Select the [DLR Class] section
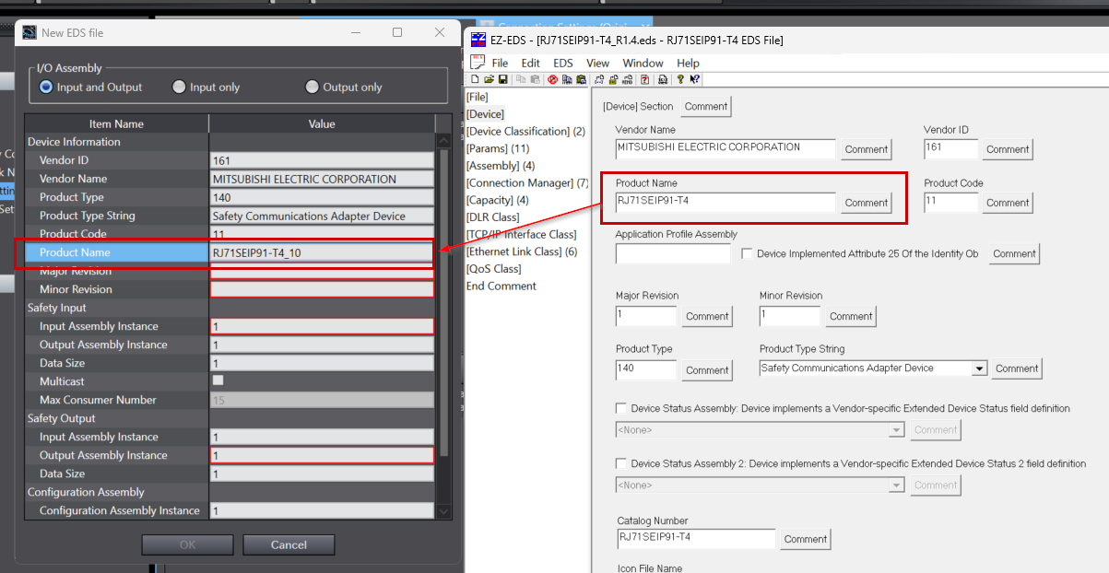 pyautogui.click(x=492, y=217)
